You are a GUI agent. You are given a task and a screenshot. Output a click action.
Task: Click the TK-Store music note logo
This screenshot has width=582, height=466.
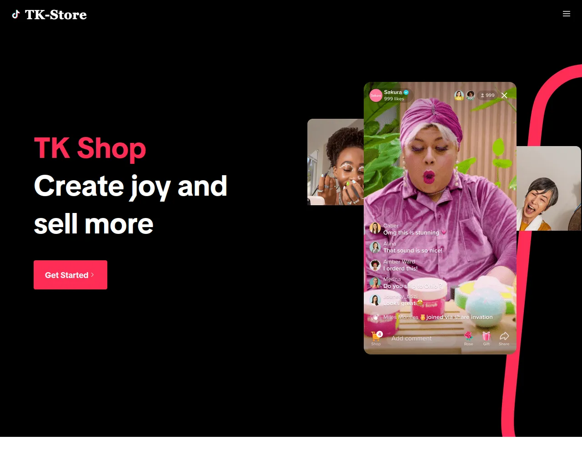point(16,14)
